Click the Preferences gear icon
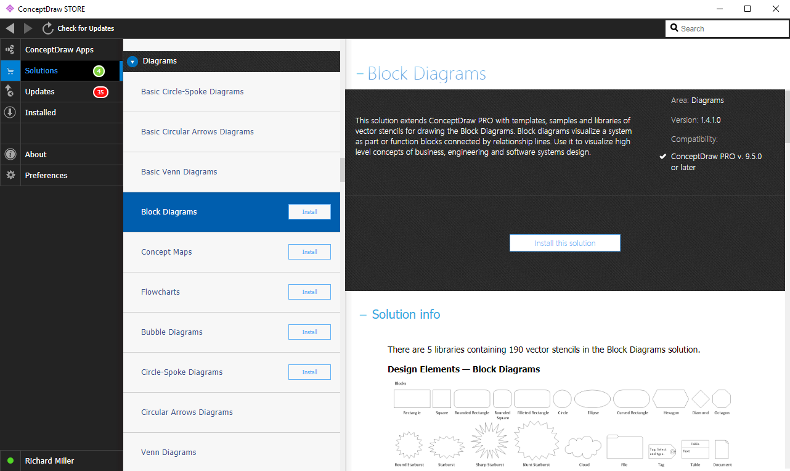The image size is (790, 471). click(10, 176)
